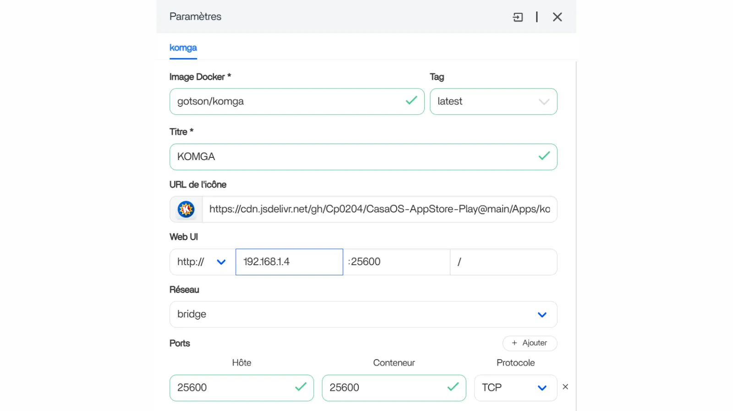The image size is (733, 411).
Task: Click the Komga app icon thumbnail
Action: click(x=186, y=209)
